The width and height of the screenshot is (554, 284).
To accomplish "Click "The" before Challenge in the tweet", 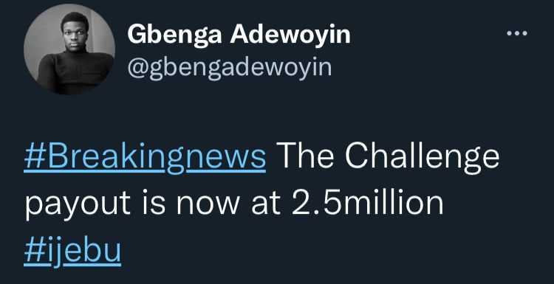I will click(306, 155).
